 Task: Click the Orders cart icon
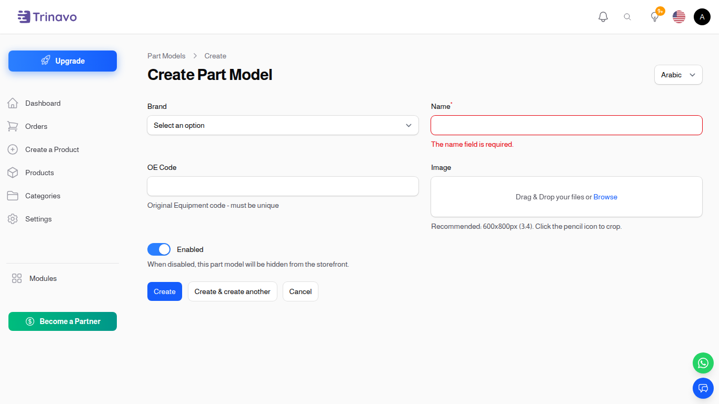point(13,126)
